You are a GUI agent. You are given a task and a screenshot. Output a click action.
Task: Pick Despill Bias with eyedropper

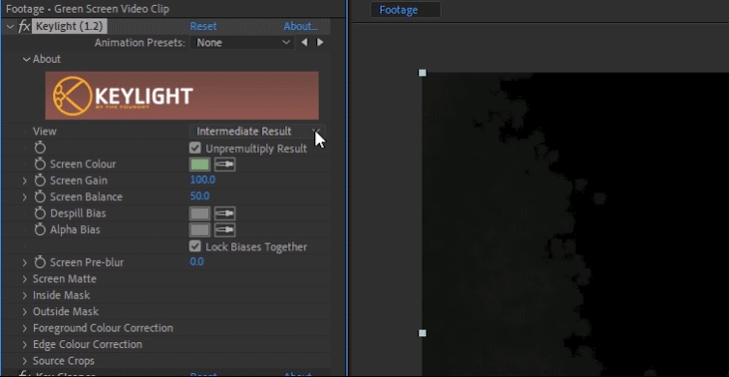point(224,214)
